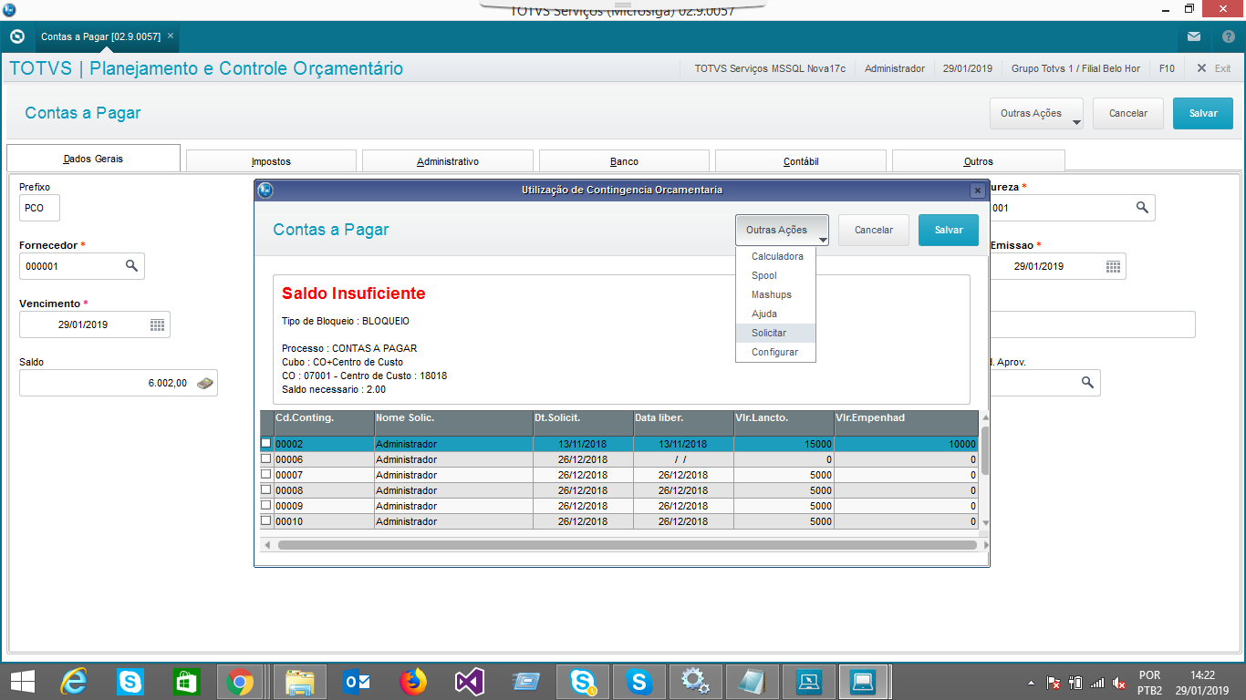Click the table vertical scrollbar thumb
The image size is (1246, 700).
click(x=985, y=450)
